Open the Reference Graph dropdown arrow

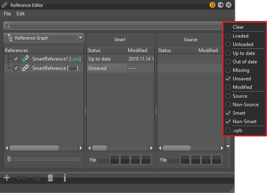(80, 38)
